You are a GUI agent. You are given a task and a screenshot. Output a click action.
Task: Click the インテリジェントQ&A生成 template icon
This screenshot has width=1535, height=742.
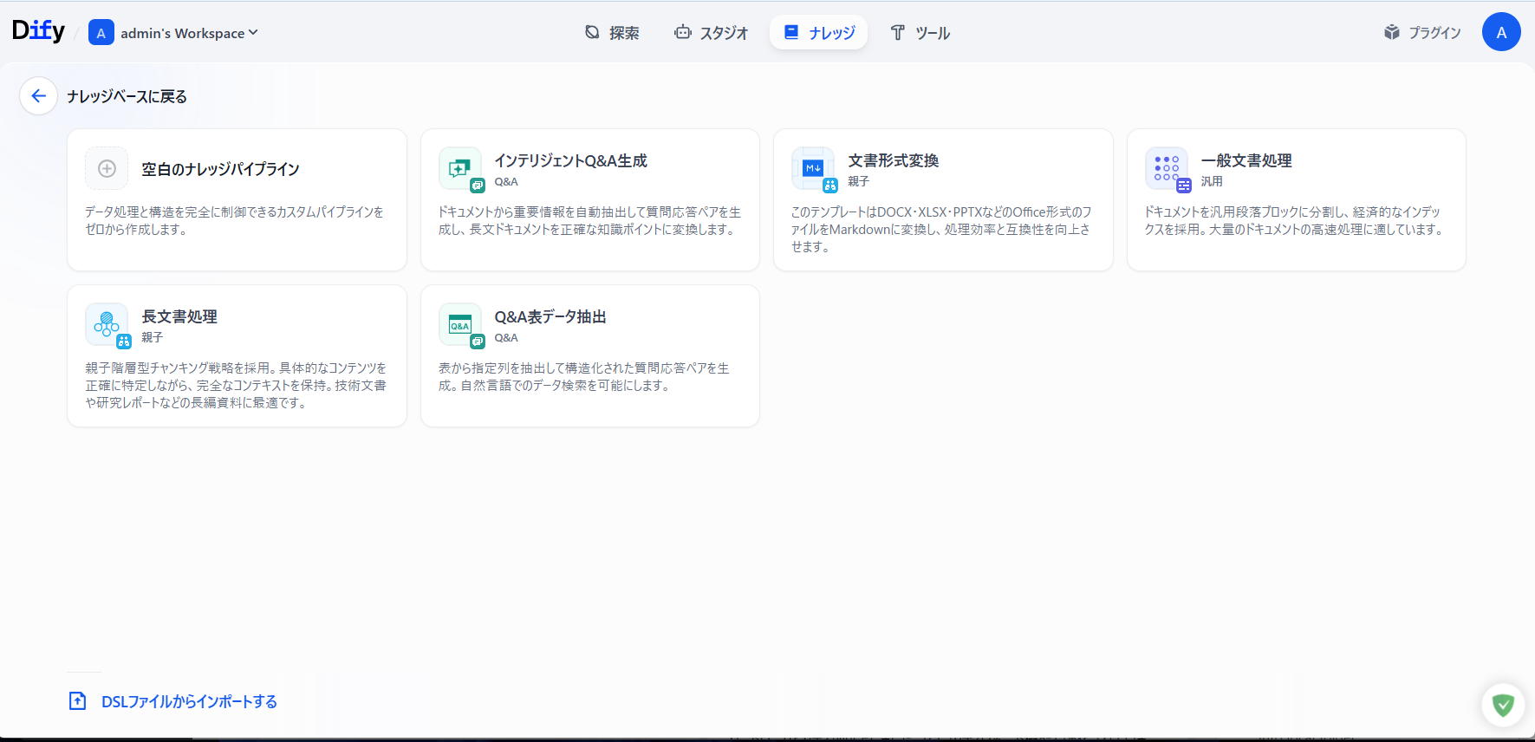[x=459, y=168]
